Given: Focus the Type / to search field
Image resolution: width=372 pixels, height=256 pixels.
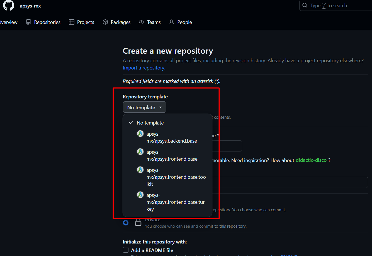Looking at the screenshot, I should click(337, 6).
